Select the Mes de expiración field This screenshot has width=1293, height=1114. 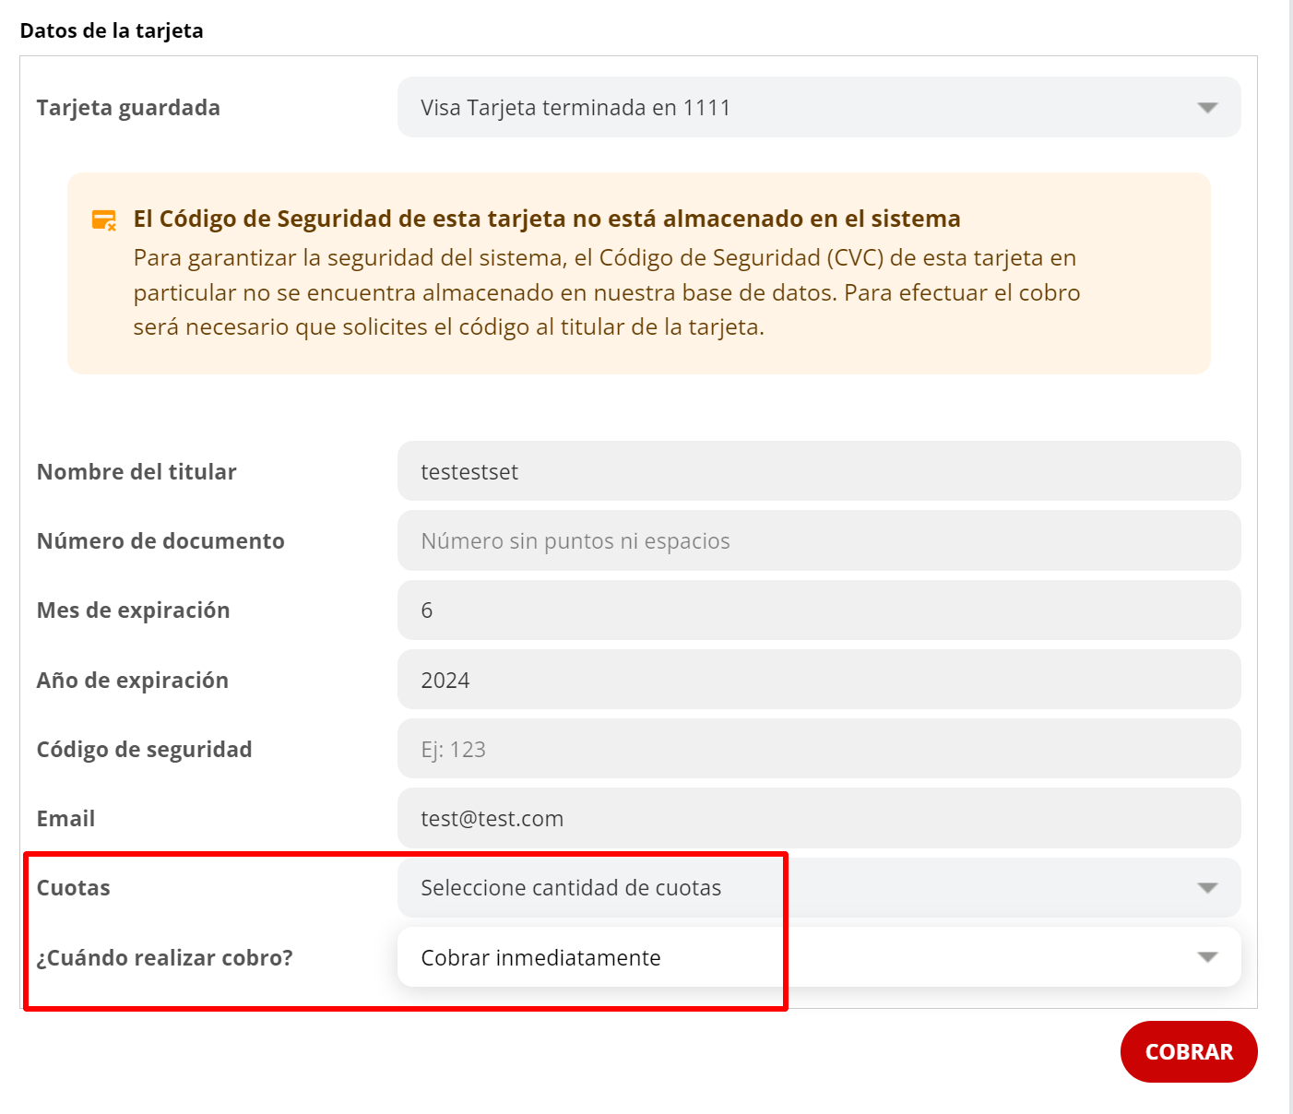[818, 610]
